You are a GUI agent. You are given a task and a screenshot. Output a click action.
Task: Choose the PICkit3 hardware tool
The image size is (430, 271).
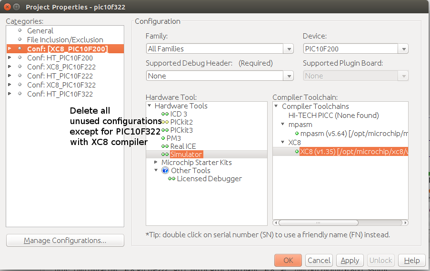[181, 130]
